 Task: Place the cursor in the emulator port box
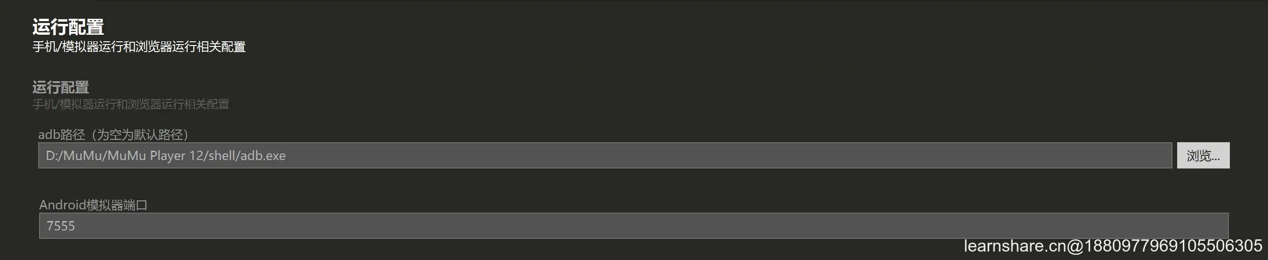(633, 226)
